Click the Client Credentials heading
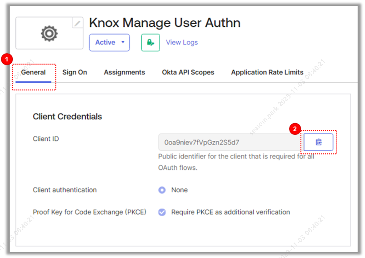The width and height of the screenshot is (365, 258). click(67, 117)
